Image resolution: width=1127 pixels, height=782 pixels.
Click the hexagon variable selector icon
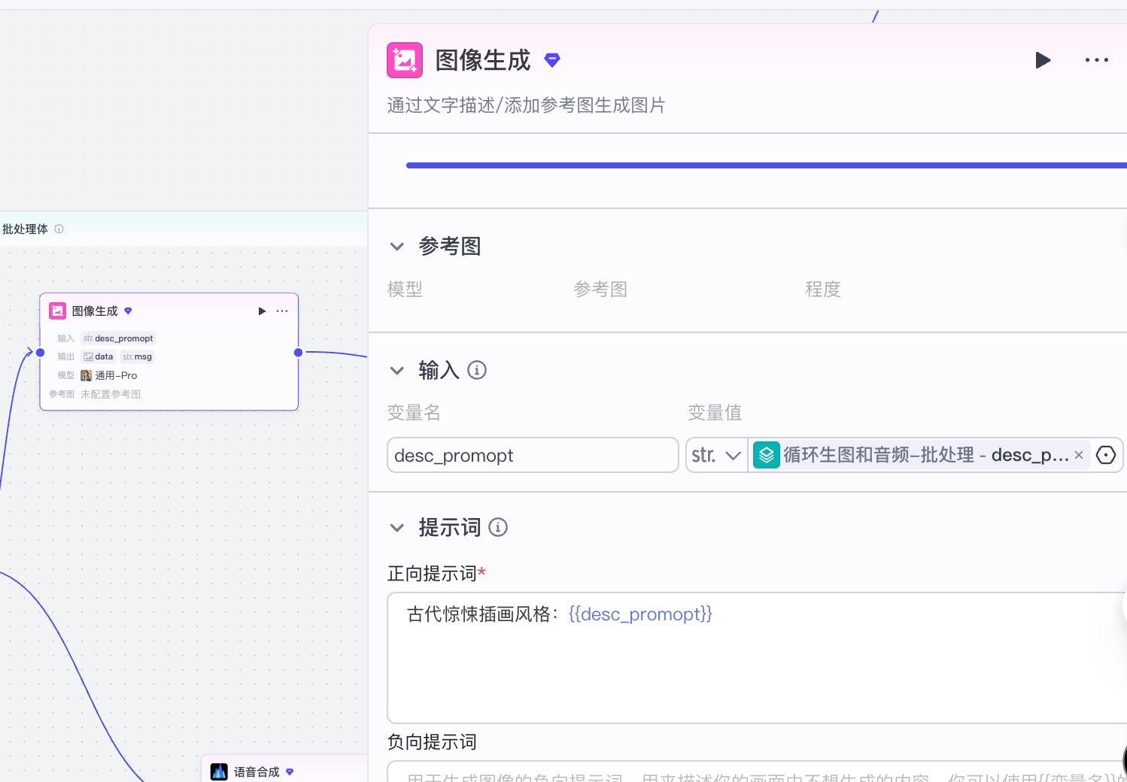coord(1106,455)
